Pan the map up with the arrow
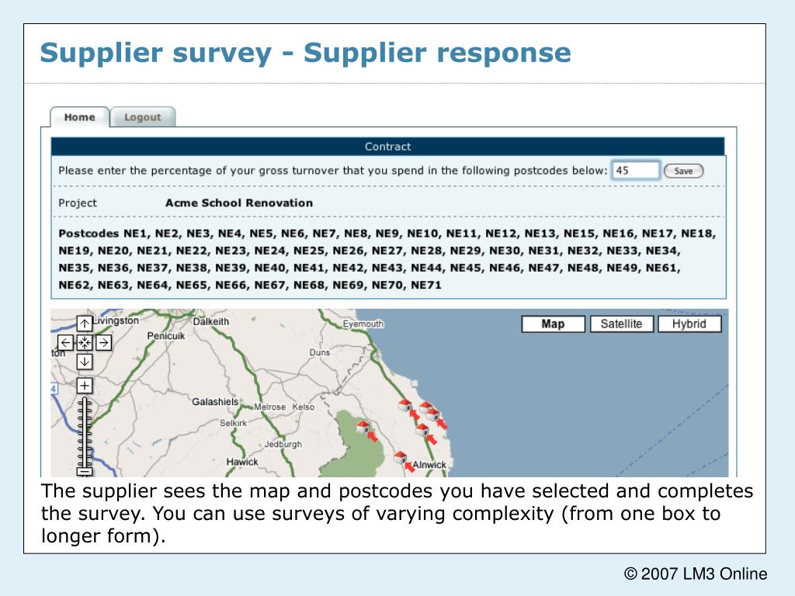 (85, 324)
